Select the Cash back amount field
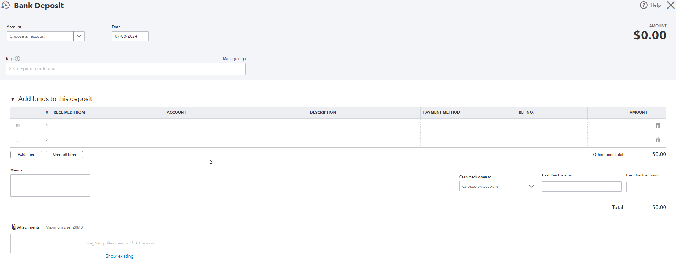 pyautogui.click(x=646, y=187)
